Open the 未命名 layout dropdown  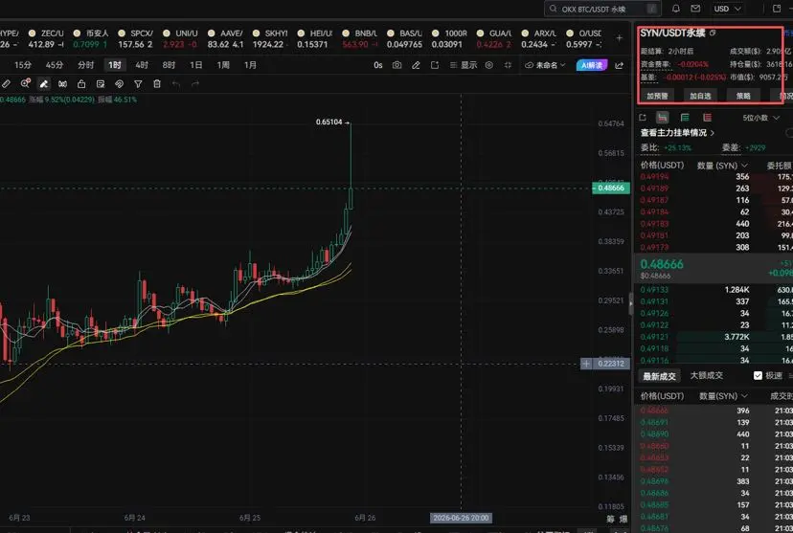[x=545, y=65]
